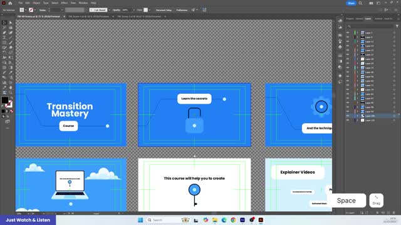The height and width of the screenshot is (225, 401).
Task: Select the Zoom tool in toolbar
Action: tap(11, 92)
